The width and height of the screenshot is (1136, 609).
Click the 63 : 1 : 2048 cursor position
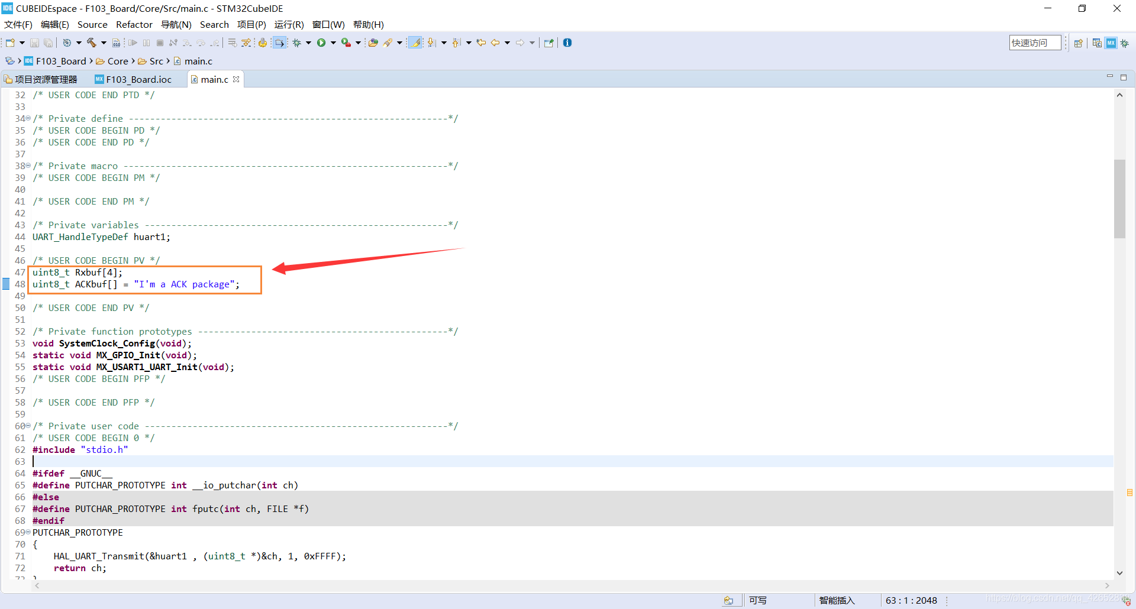coord(911,600)
